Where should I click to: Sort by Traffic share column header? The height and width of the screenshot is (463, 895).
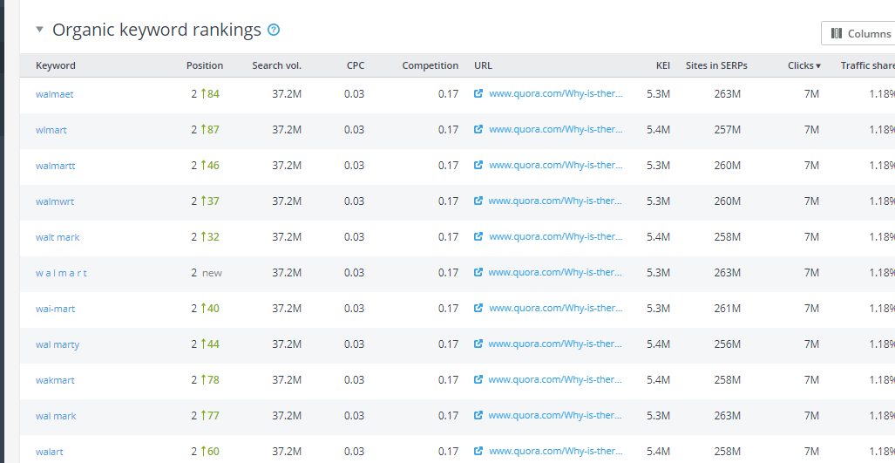pyautogui.click(x=867, y=65)
